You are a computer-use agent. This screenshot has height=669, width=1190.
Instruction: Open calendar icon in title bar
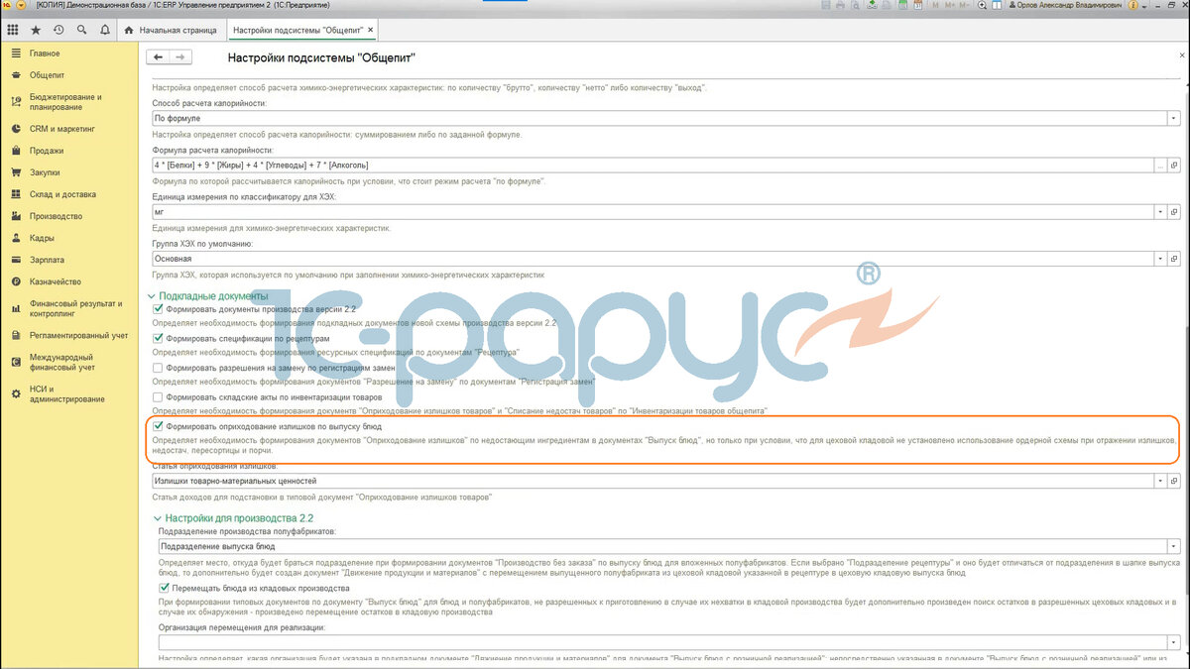coord(917,5)
